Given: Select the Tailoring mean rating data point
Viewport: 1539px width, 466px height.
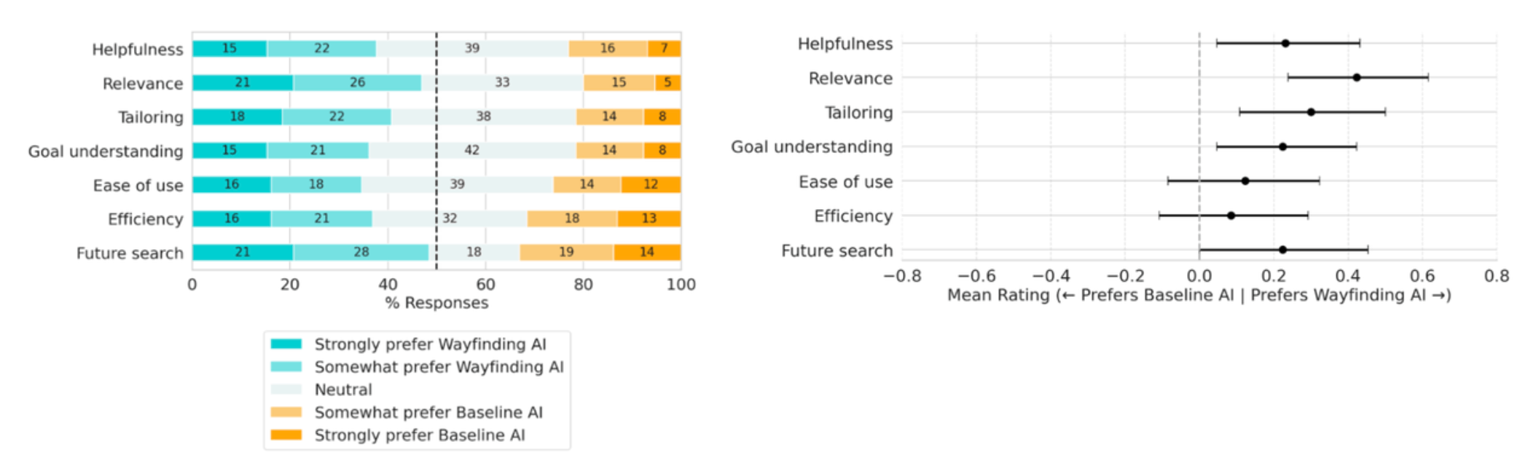Looking at the screenshot, I should tap(1311, 112).
